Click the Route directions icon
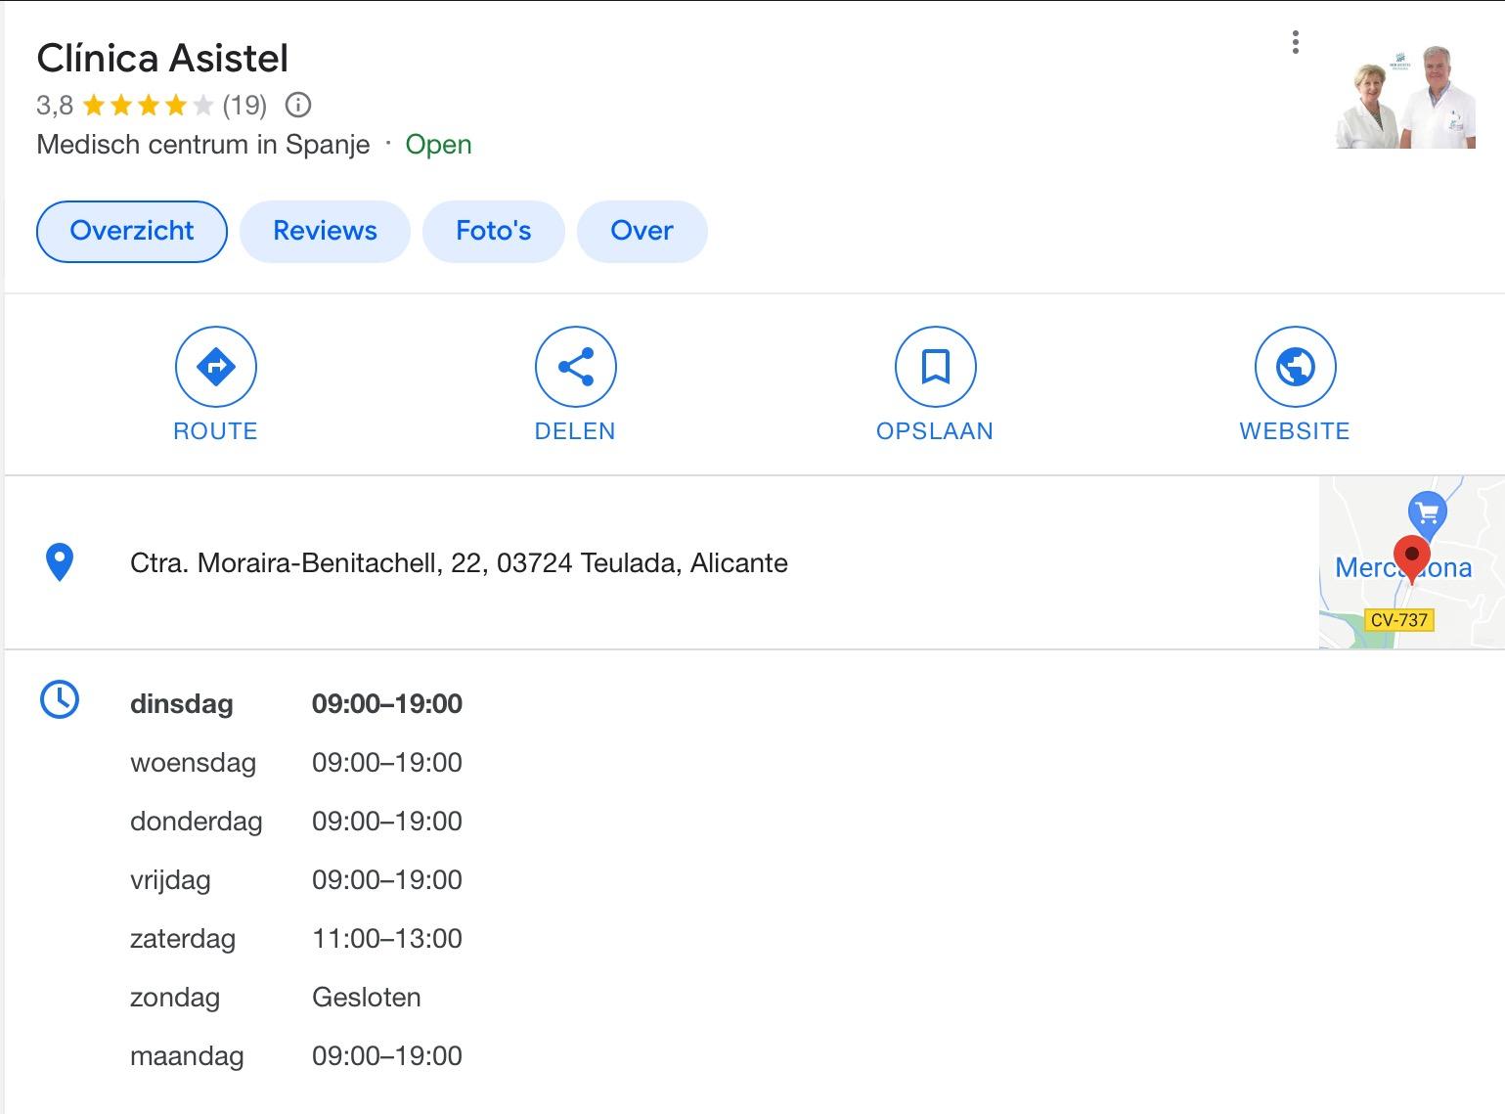 click(215, 367)
